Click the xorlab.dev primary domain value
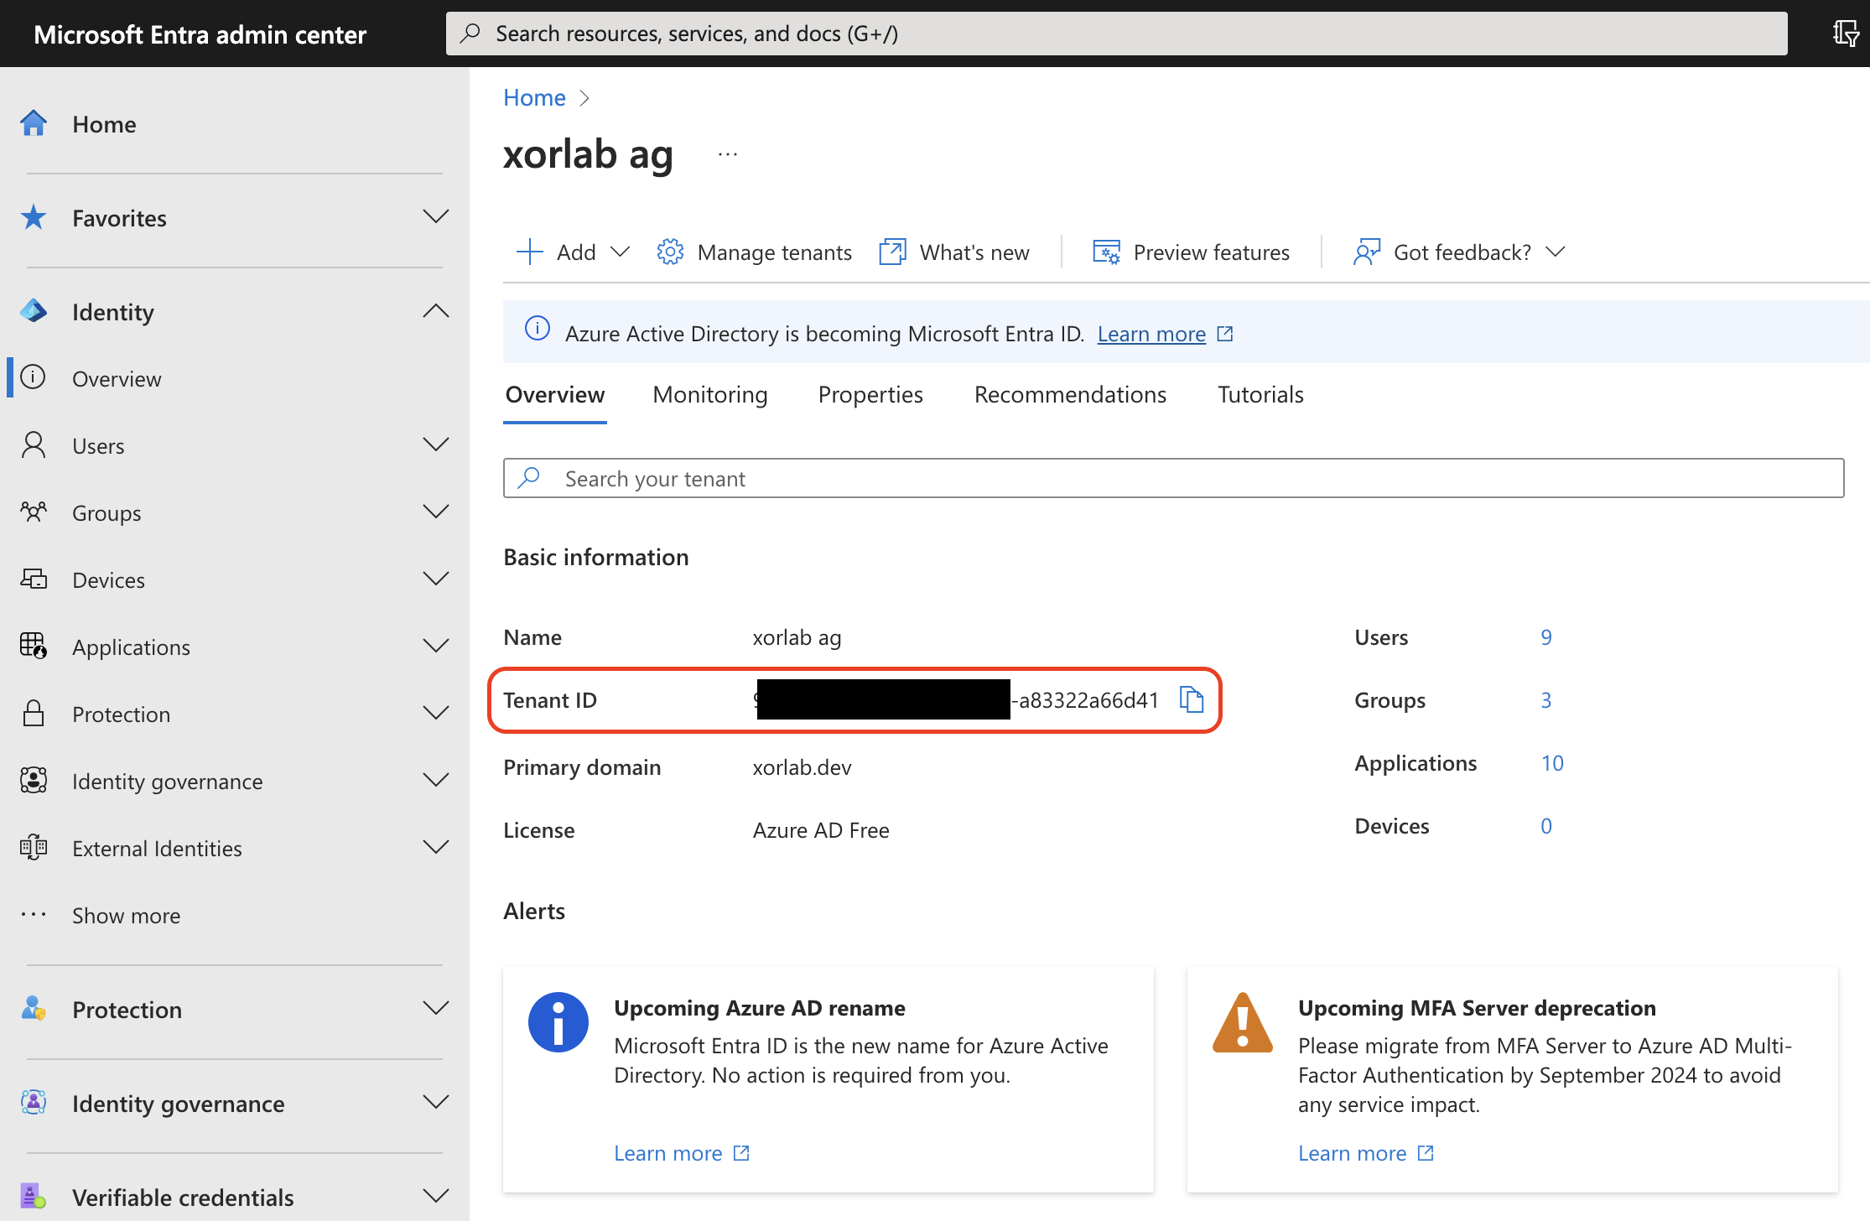This screenshot has height=1221, width=1870. [x=802, y=767]
